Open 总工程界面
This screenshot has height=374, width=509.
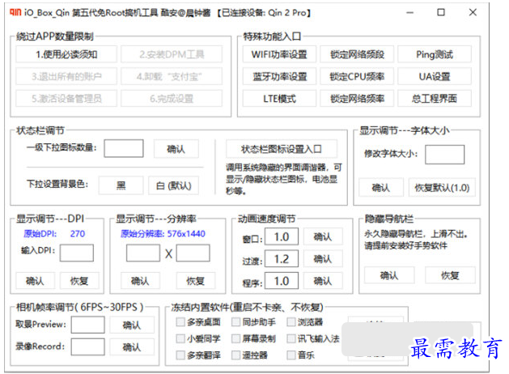[435, 99]
